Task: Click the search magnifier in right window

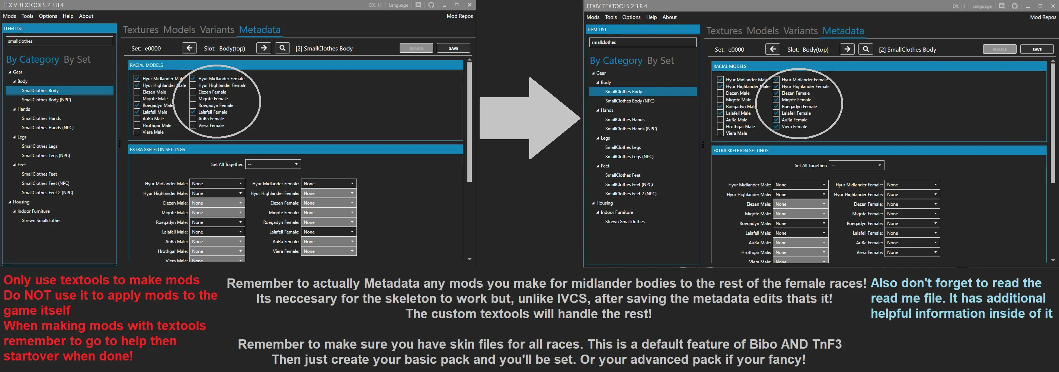Action: pos(866,49)
